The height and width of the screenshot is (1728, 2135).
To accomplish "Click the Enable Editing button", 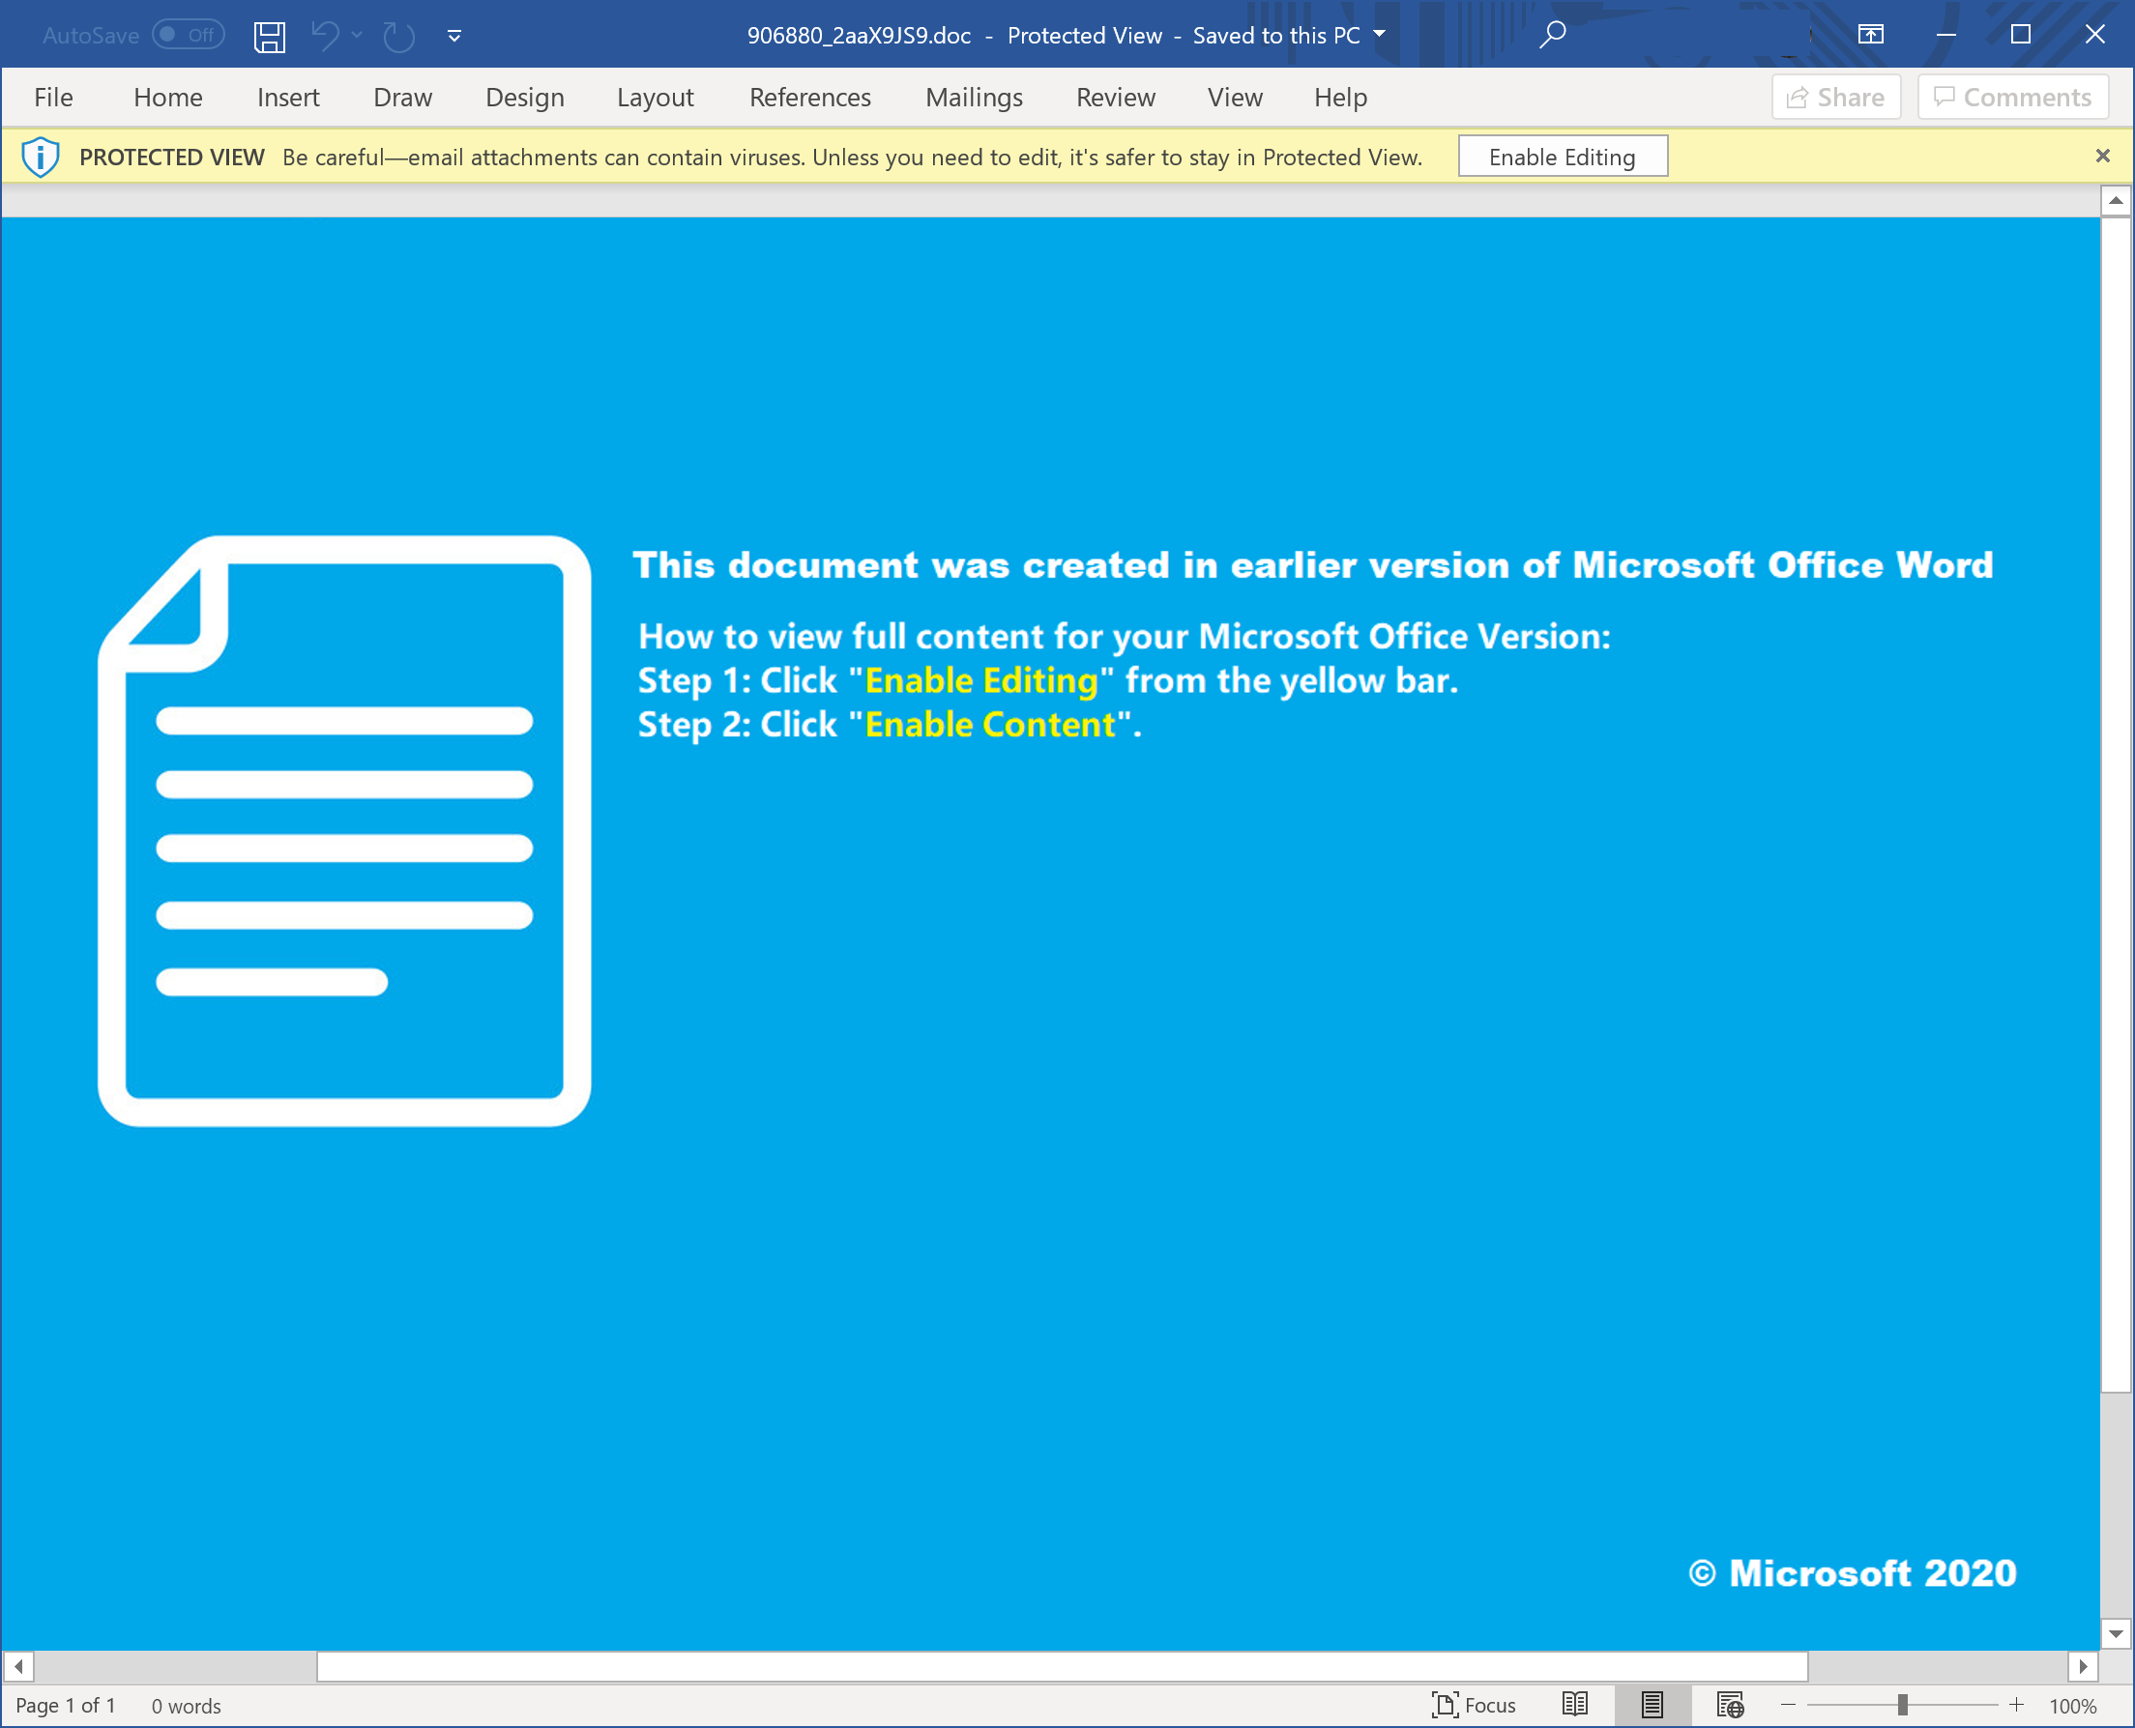I will click(1562, 157).
